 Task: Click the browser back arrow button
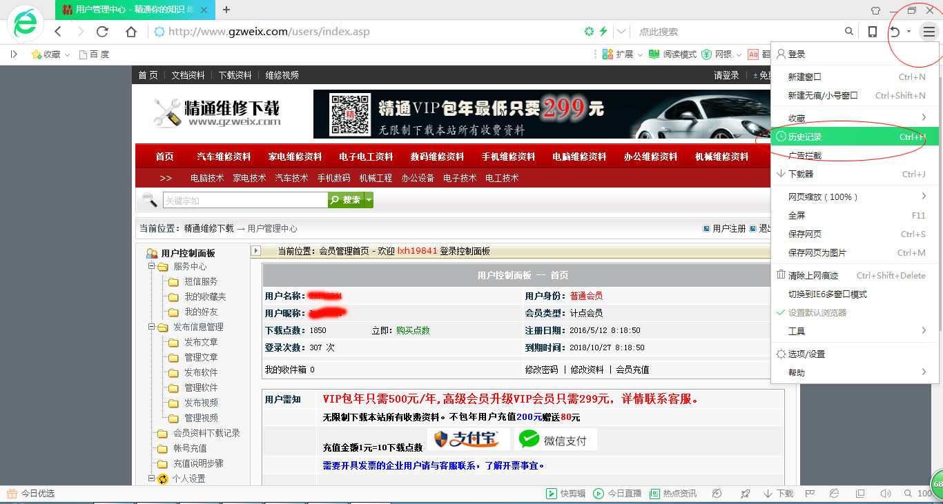point(58,32)
